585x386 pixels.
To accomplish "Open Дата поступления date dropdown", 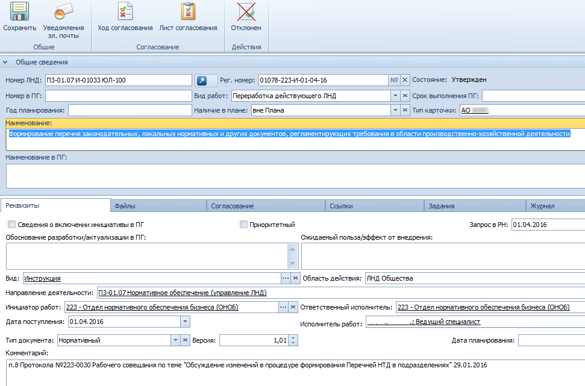I will [x=185, y=322].
